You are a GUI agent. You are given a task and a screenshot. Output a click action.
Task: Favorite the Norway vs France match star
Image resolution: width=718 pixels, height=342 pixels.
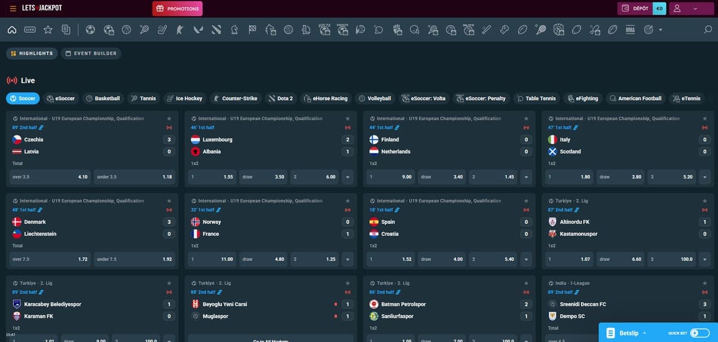click(348, 201)
